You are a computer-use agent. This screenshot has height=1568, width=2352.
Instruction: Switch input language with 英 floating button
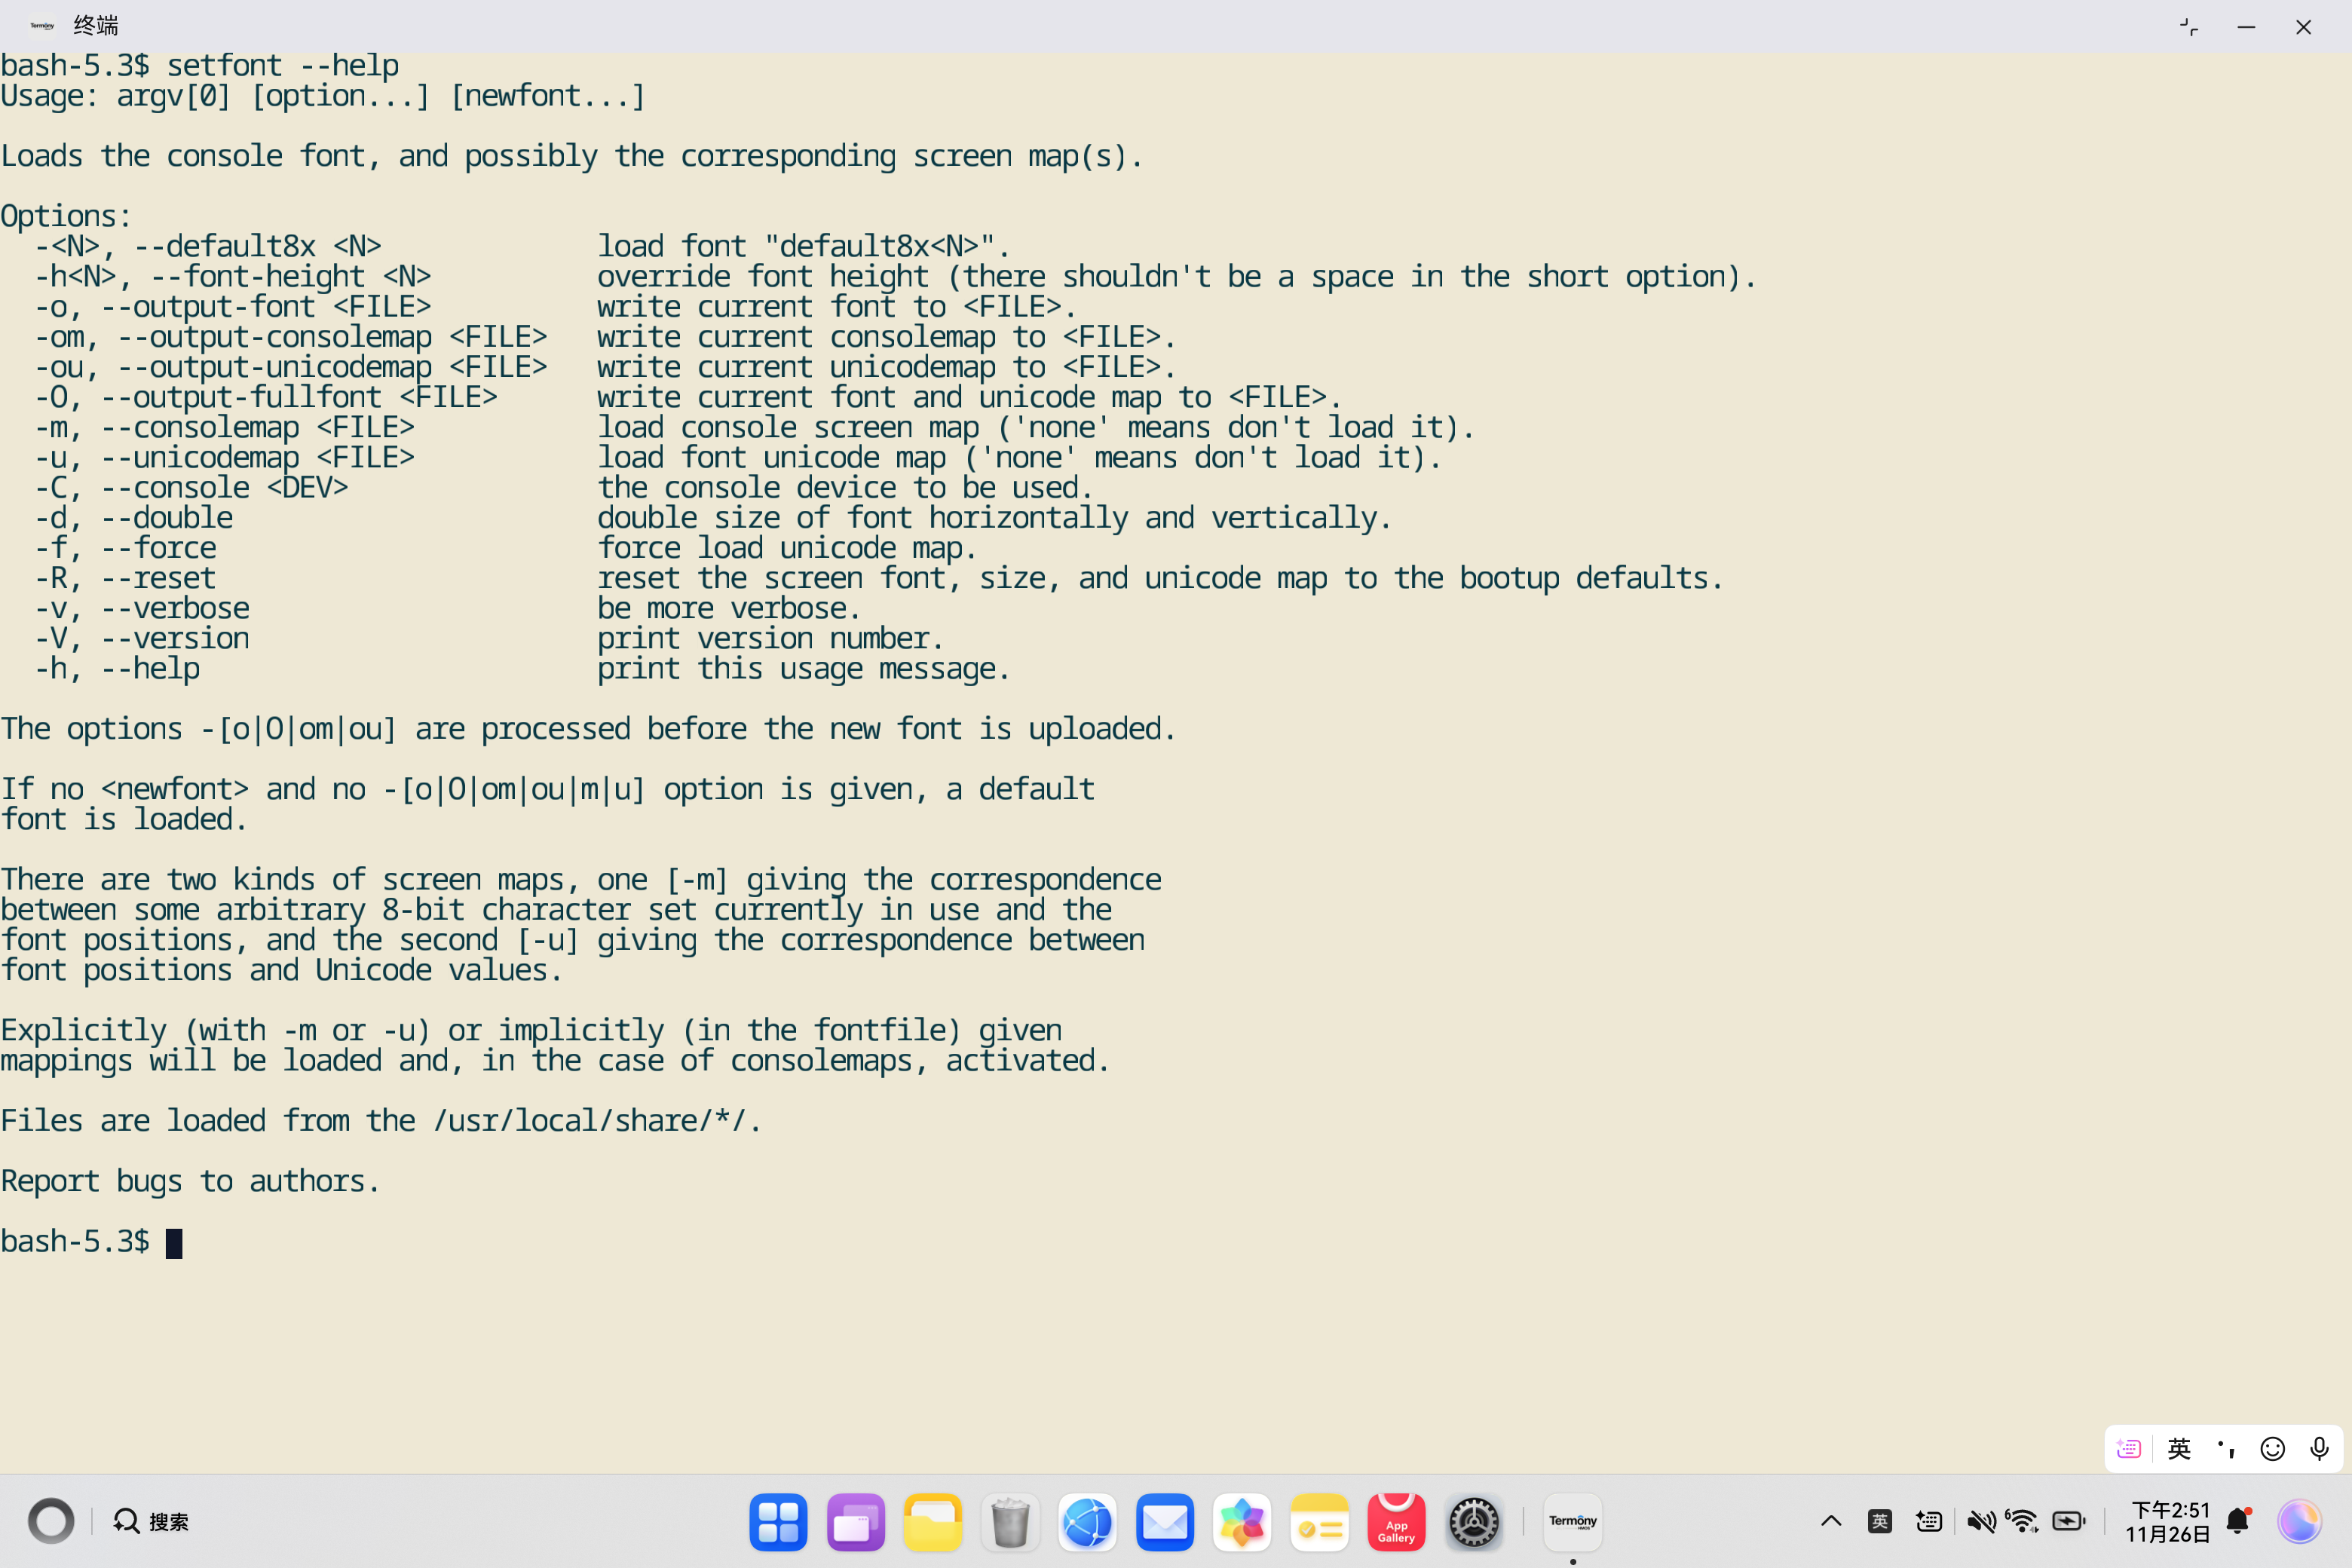[2179, 1448]
